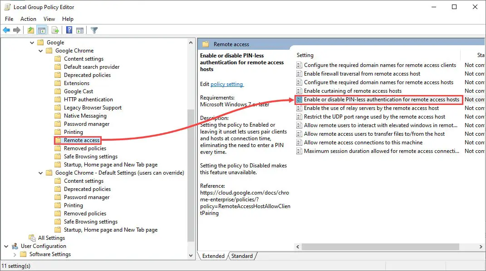Viewport: 486px width, 271px height.
Task: Select Startup, Home page under Google Chrome
Action: coord(111,164)
